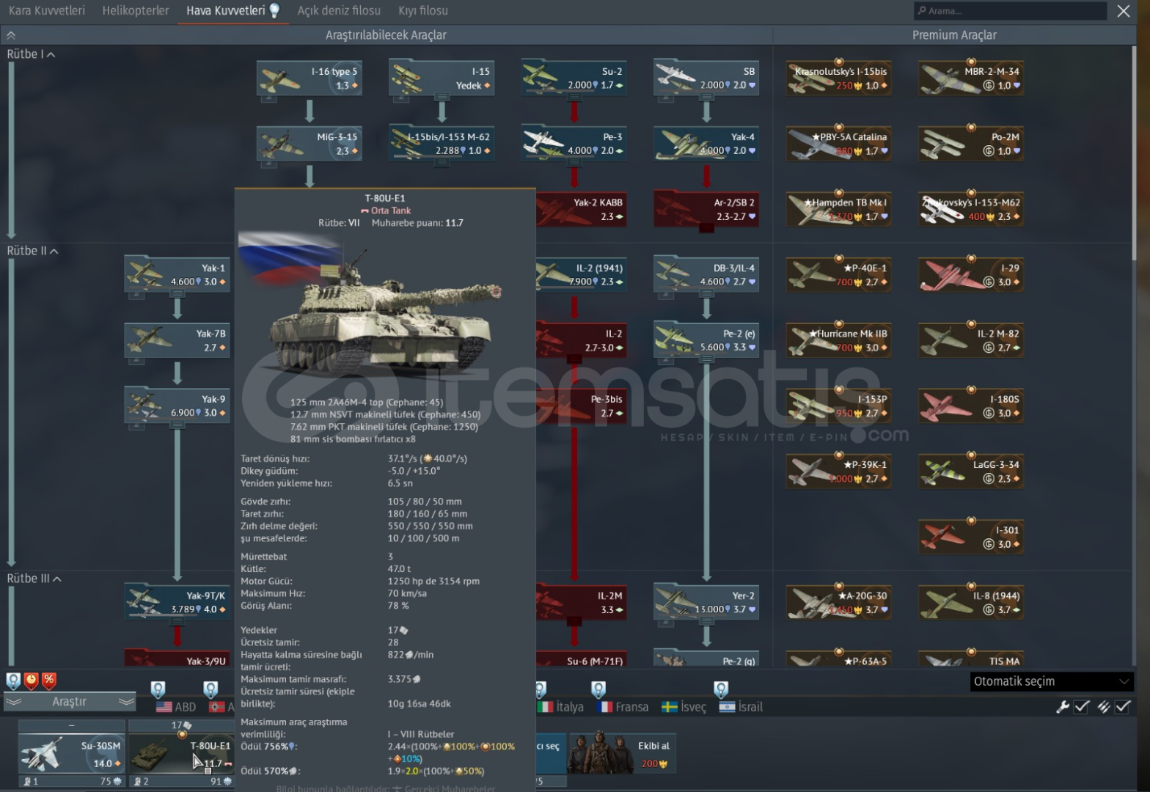
Task: Select the T-80U-E1 crew slot
Action: (x=181, y=755)
